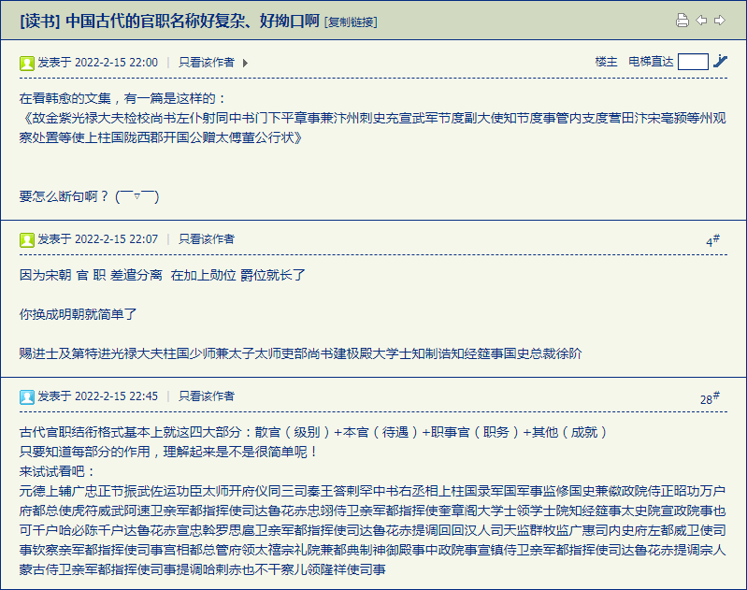Click the line 要怎么断句啊？
This screenshot has height=590, width=747.
click(89, 196)
